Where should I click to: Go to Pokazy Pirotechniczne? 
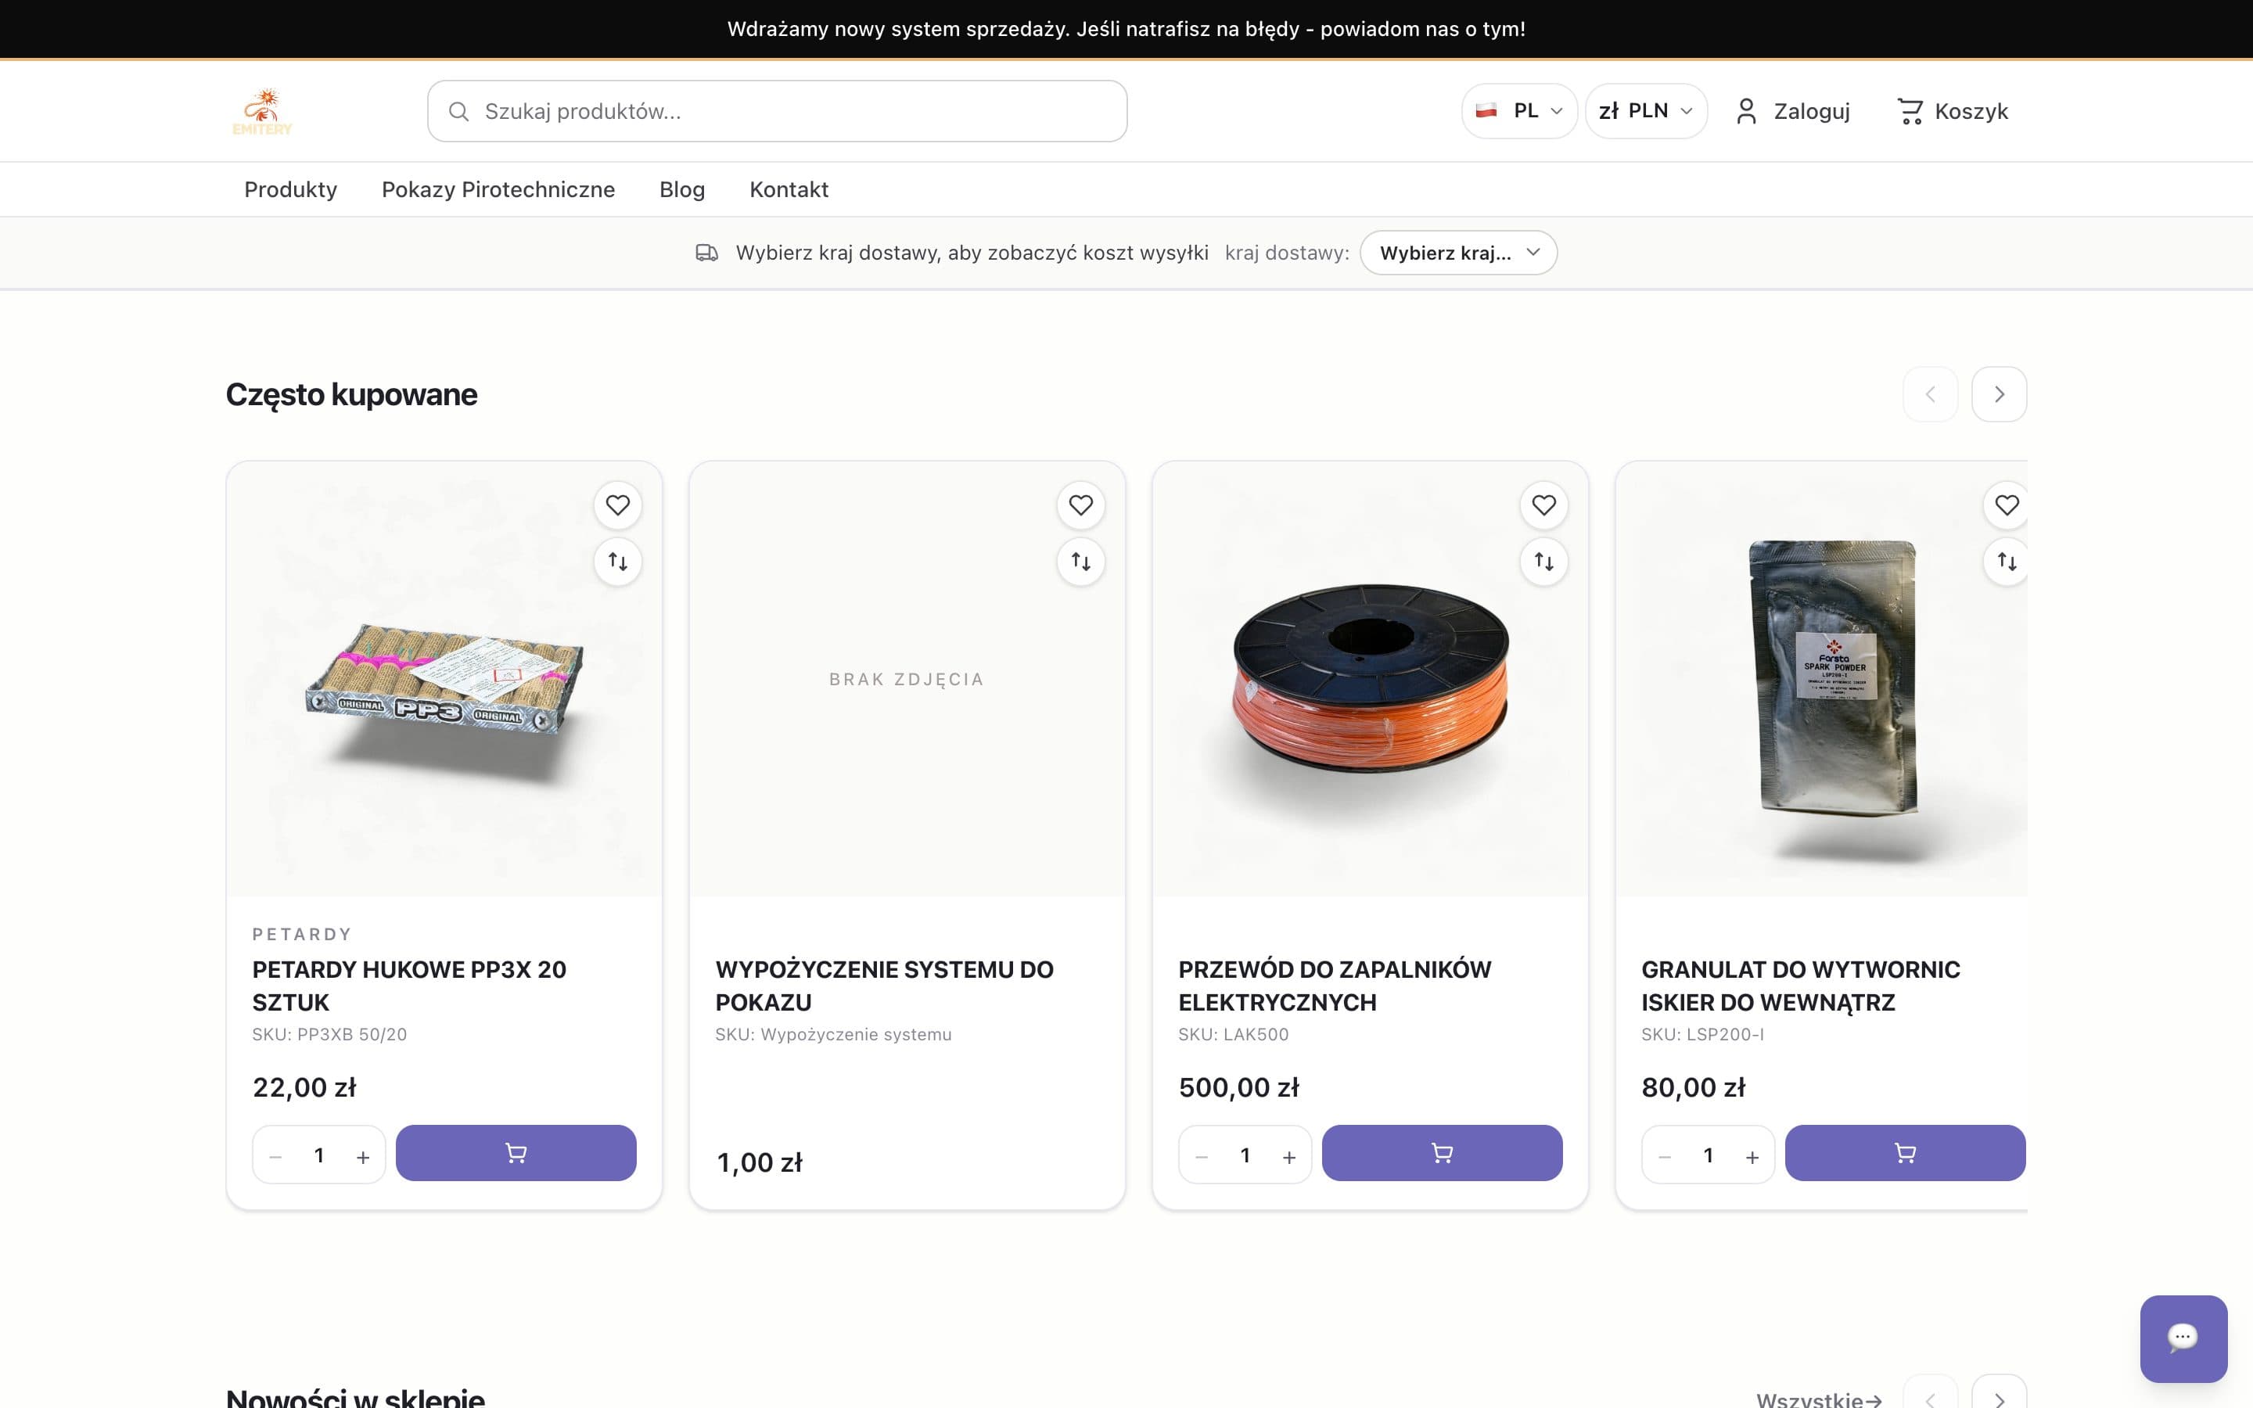498,189
